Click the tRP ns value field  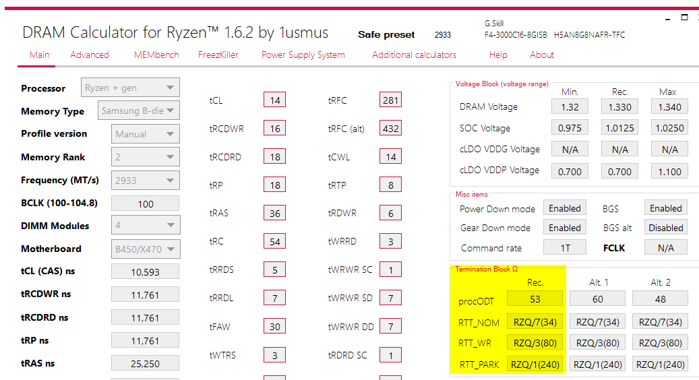pyautogui.click(x=146, y=340)
